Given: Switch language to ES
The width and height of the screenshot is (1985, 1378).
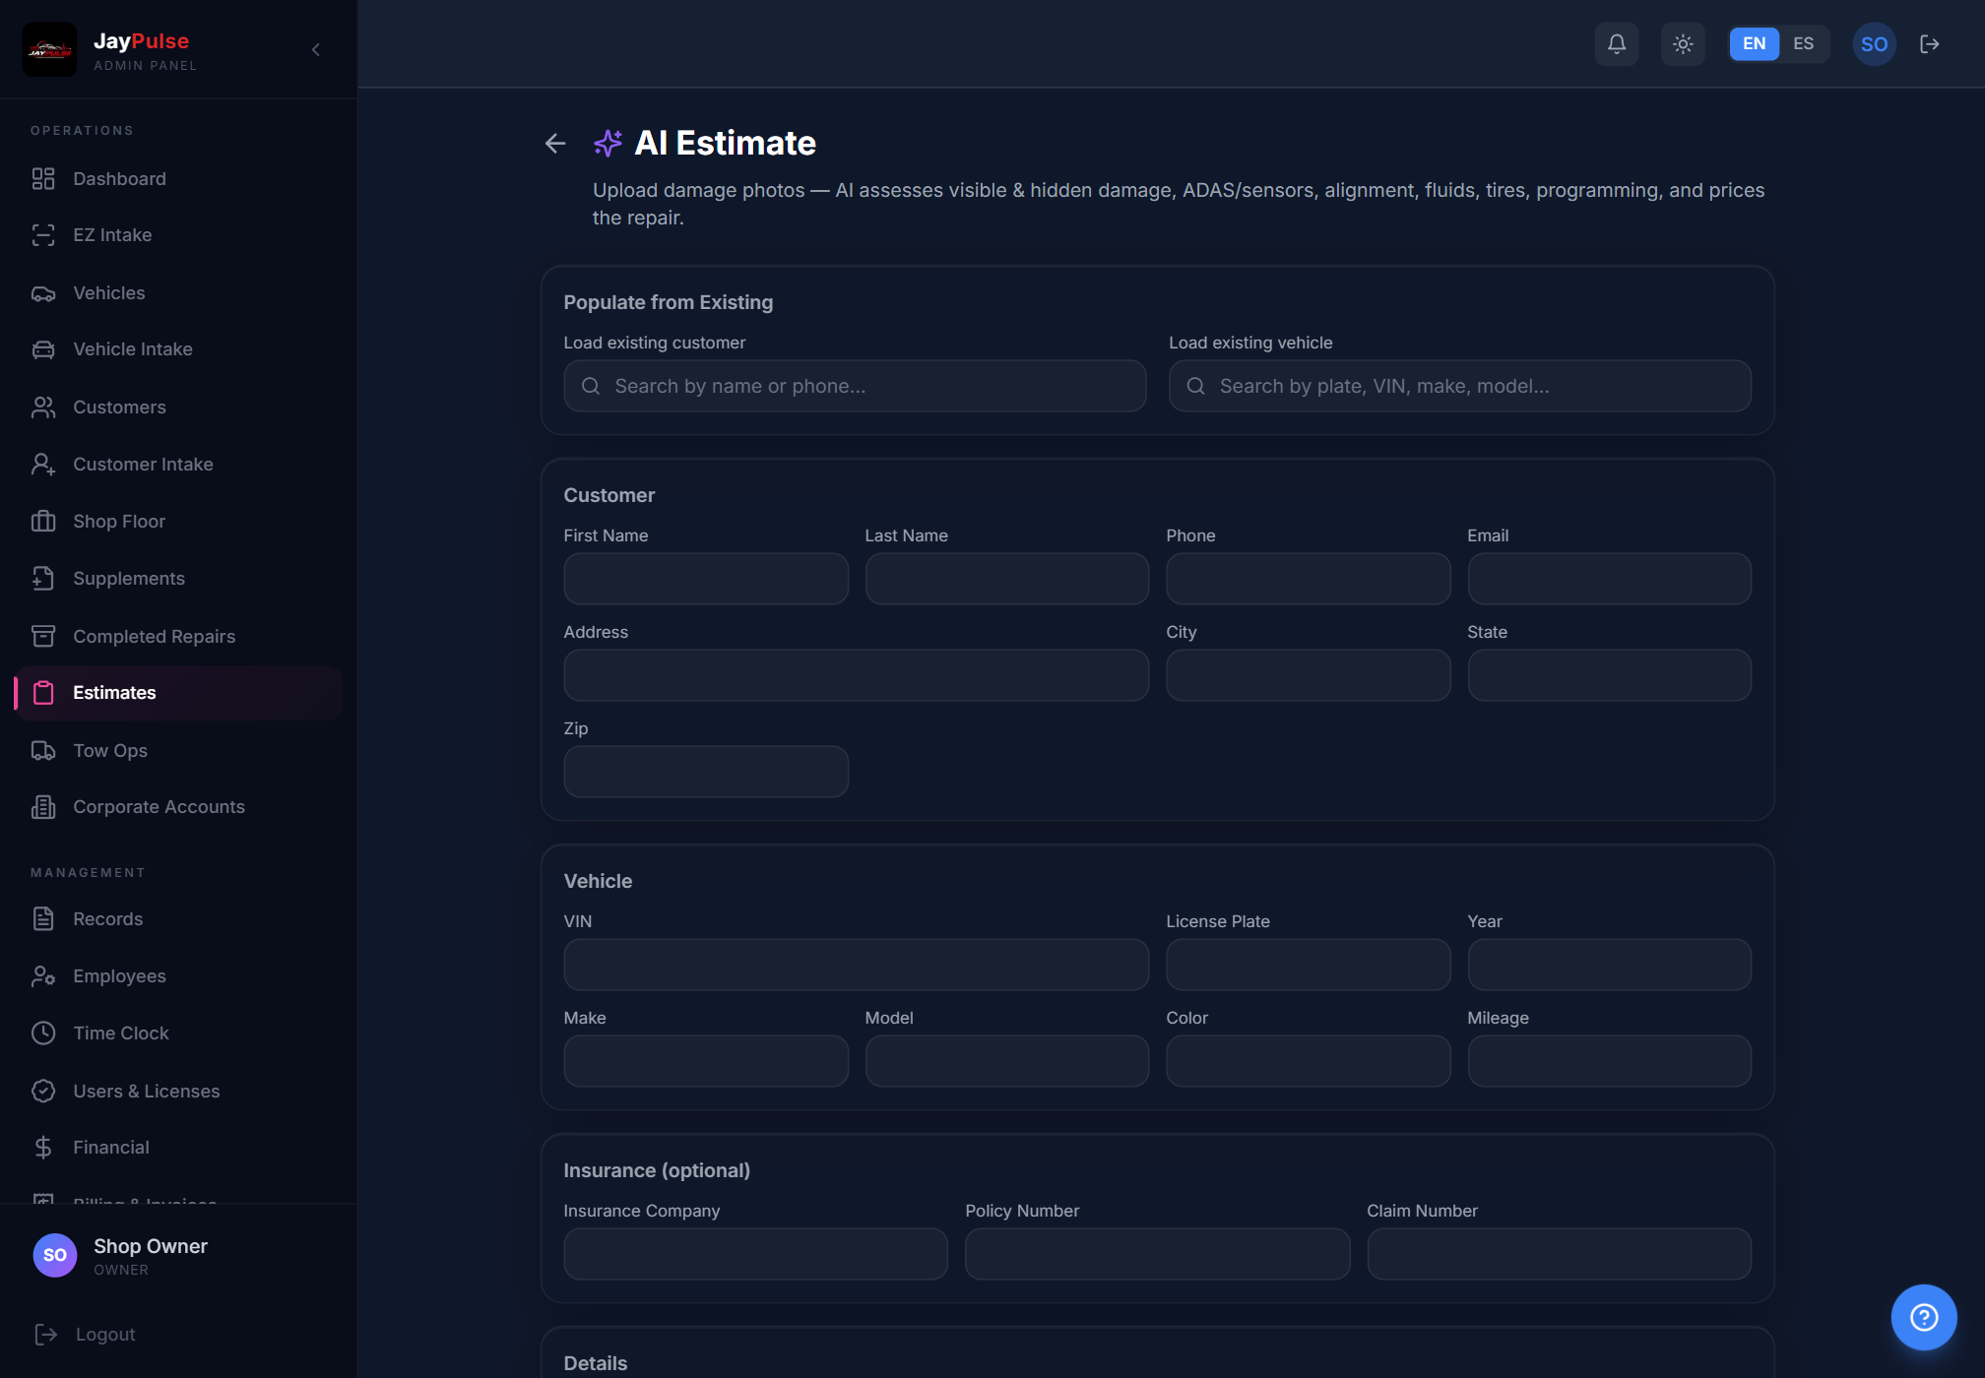Looking at the screenshot, I should click(1803, 44).
